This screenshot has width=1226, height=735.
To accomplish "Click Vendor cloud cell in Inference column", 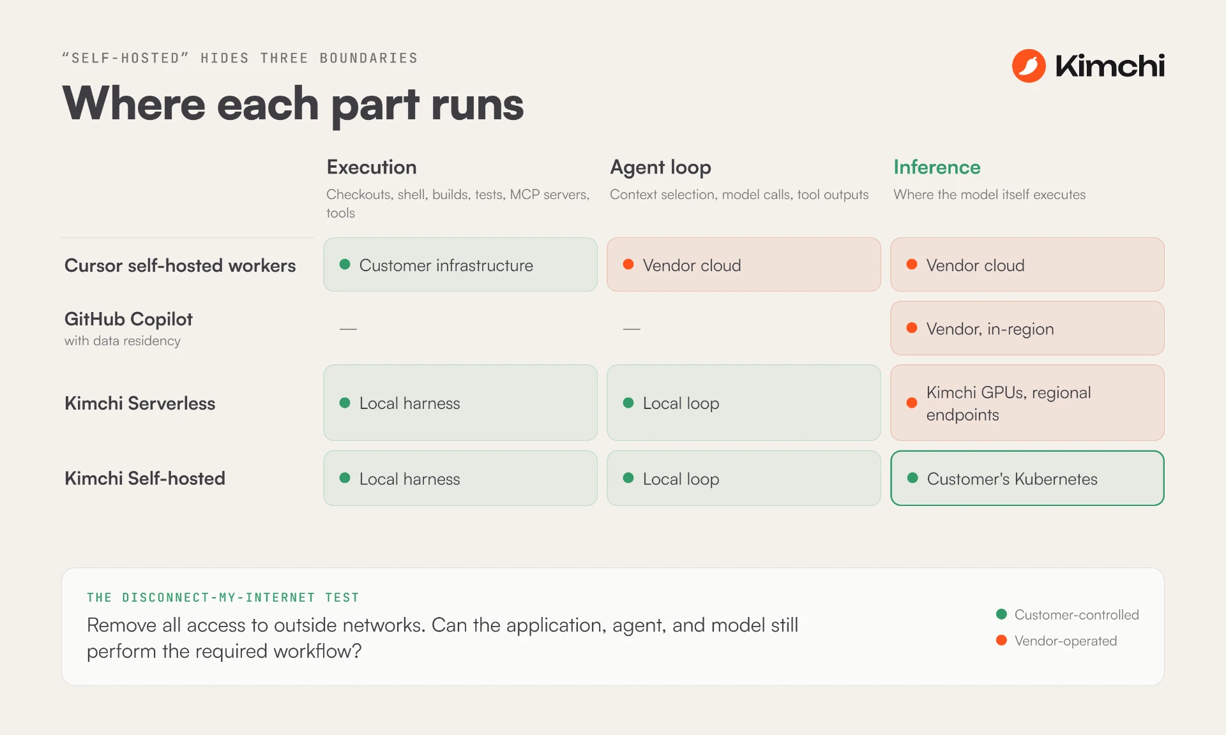I will point(1027,265).
